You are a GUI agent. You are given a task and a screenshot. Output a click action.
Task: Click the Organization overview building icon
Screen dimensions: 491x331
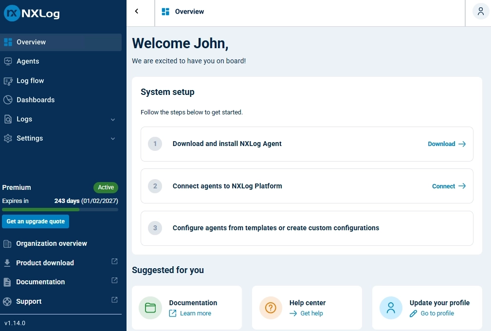(7, 244)
